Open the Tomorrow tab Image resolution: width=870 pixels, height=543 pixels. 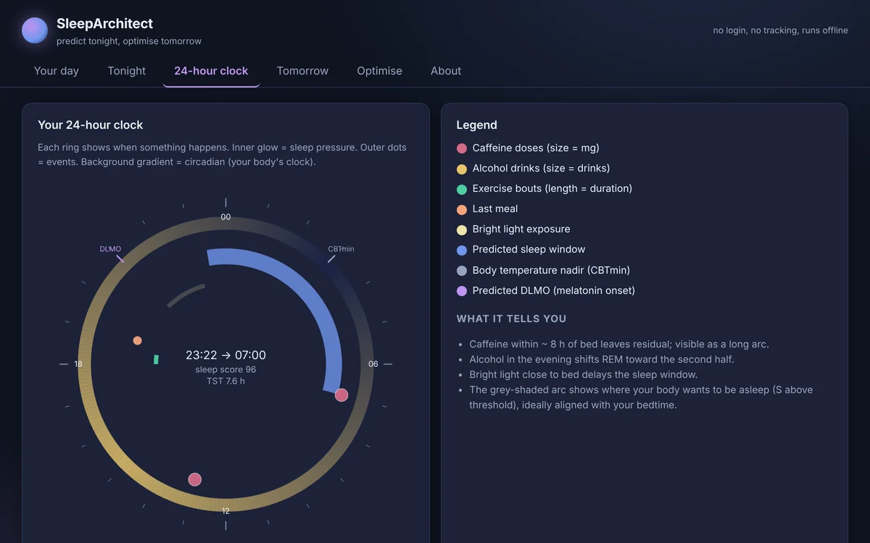click(302, 71)
